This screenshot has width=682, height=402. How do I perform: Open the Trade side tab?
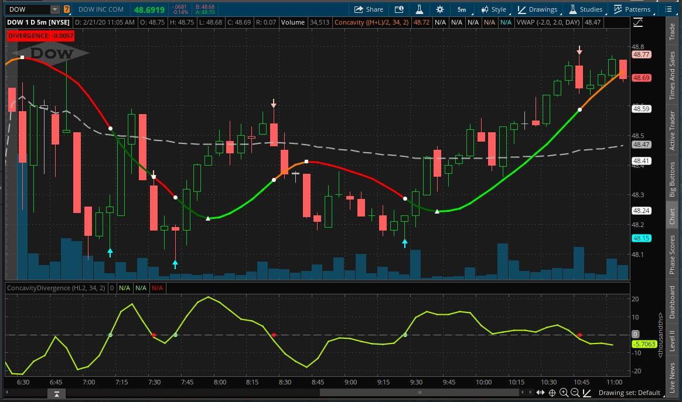point(672,32)
